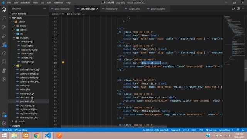Open the Manage gear settings icon

tap(4, 123)
